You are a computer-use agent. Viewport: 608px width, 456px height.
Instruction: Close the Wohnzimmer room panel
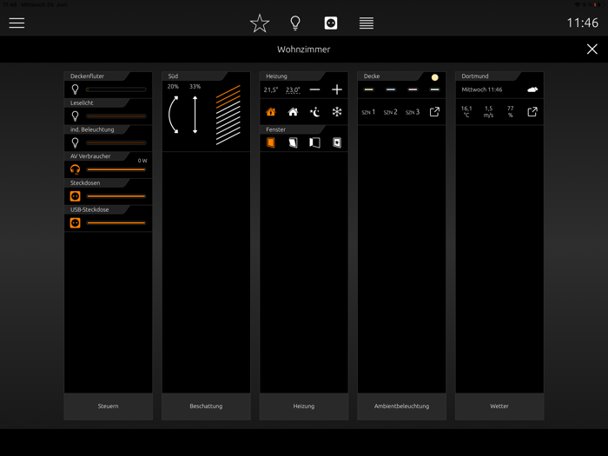pos(592,50)
